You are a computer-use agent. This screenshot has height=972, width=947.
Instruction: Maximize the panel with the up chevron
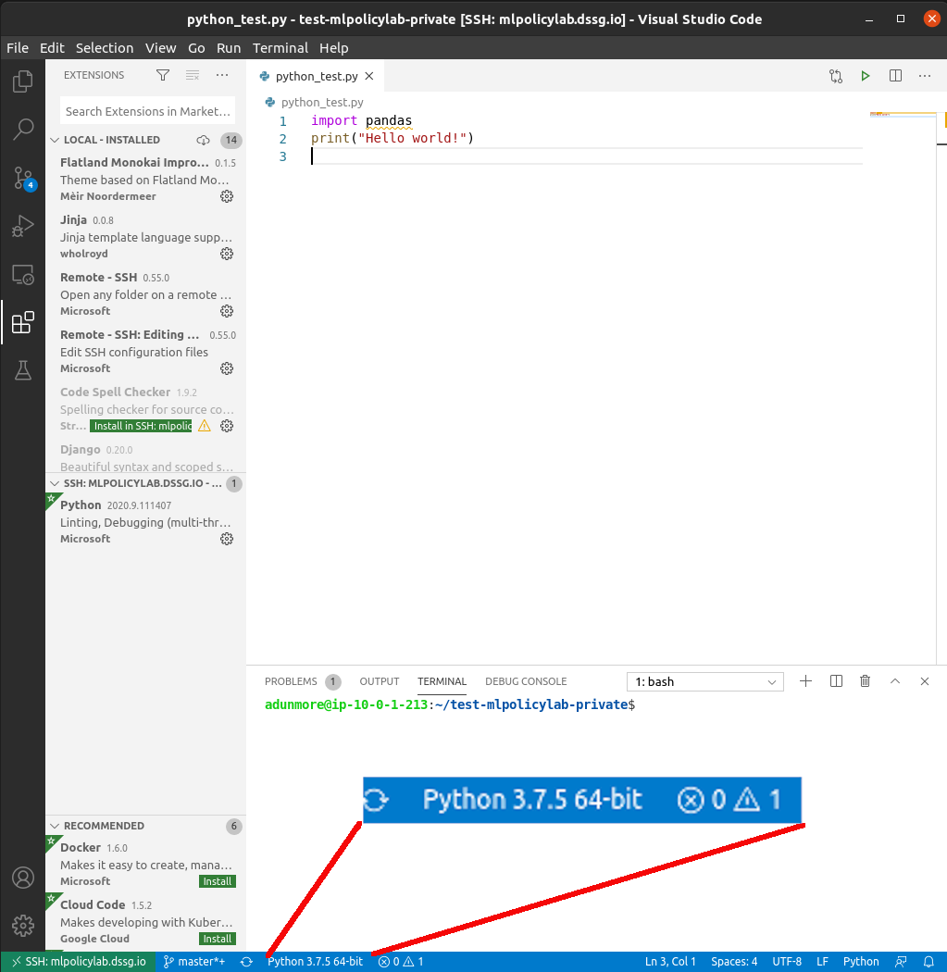coord(895,681)
